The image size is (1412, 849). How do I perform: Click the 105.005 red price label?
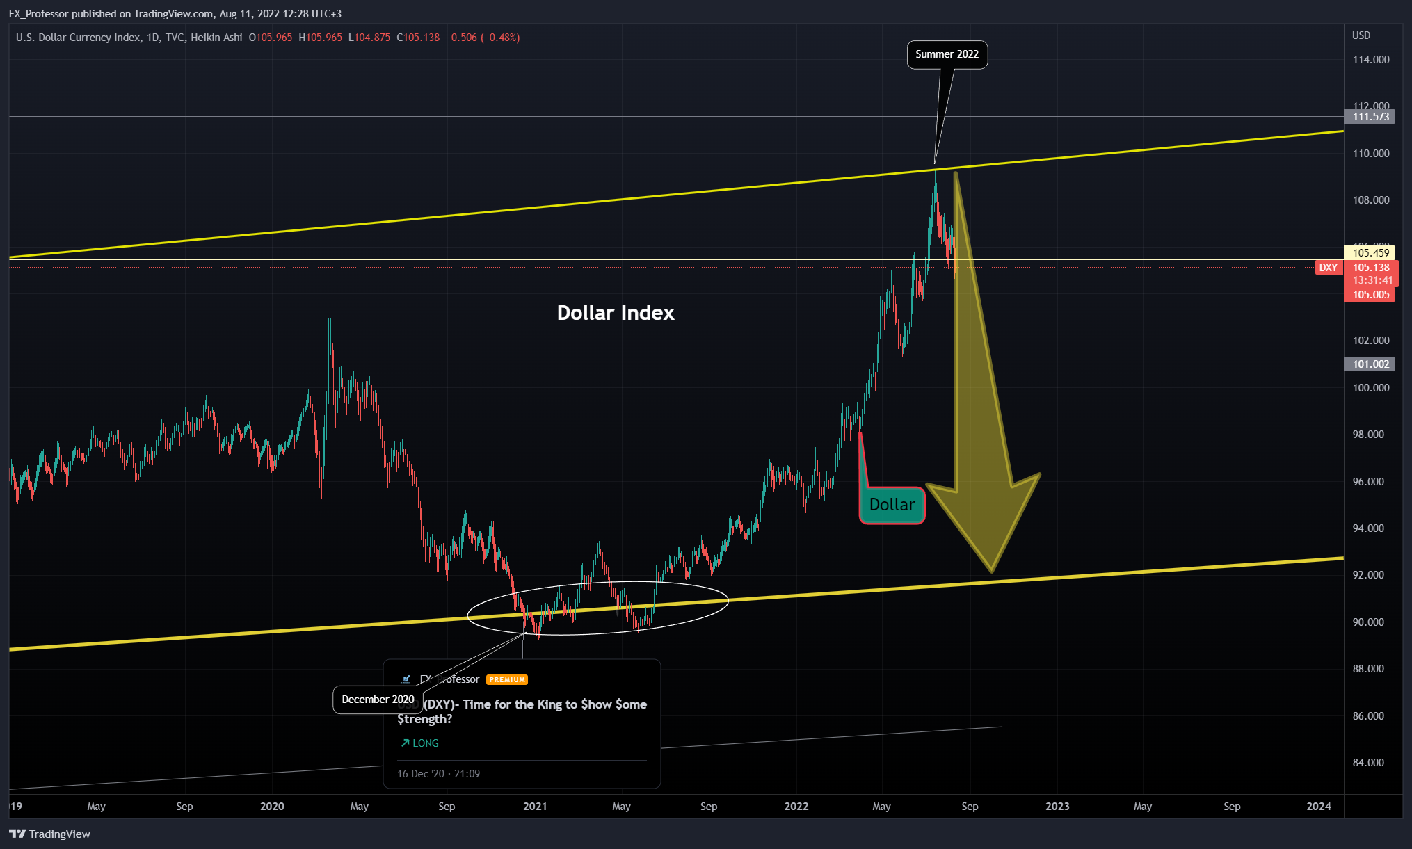pos(1370,295)
